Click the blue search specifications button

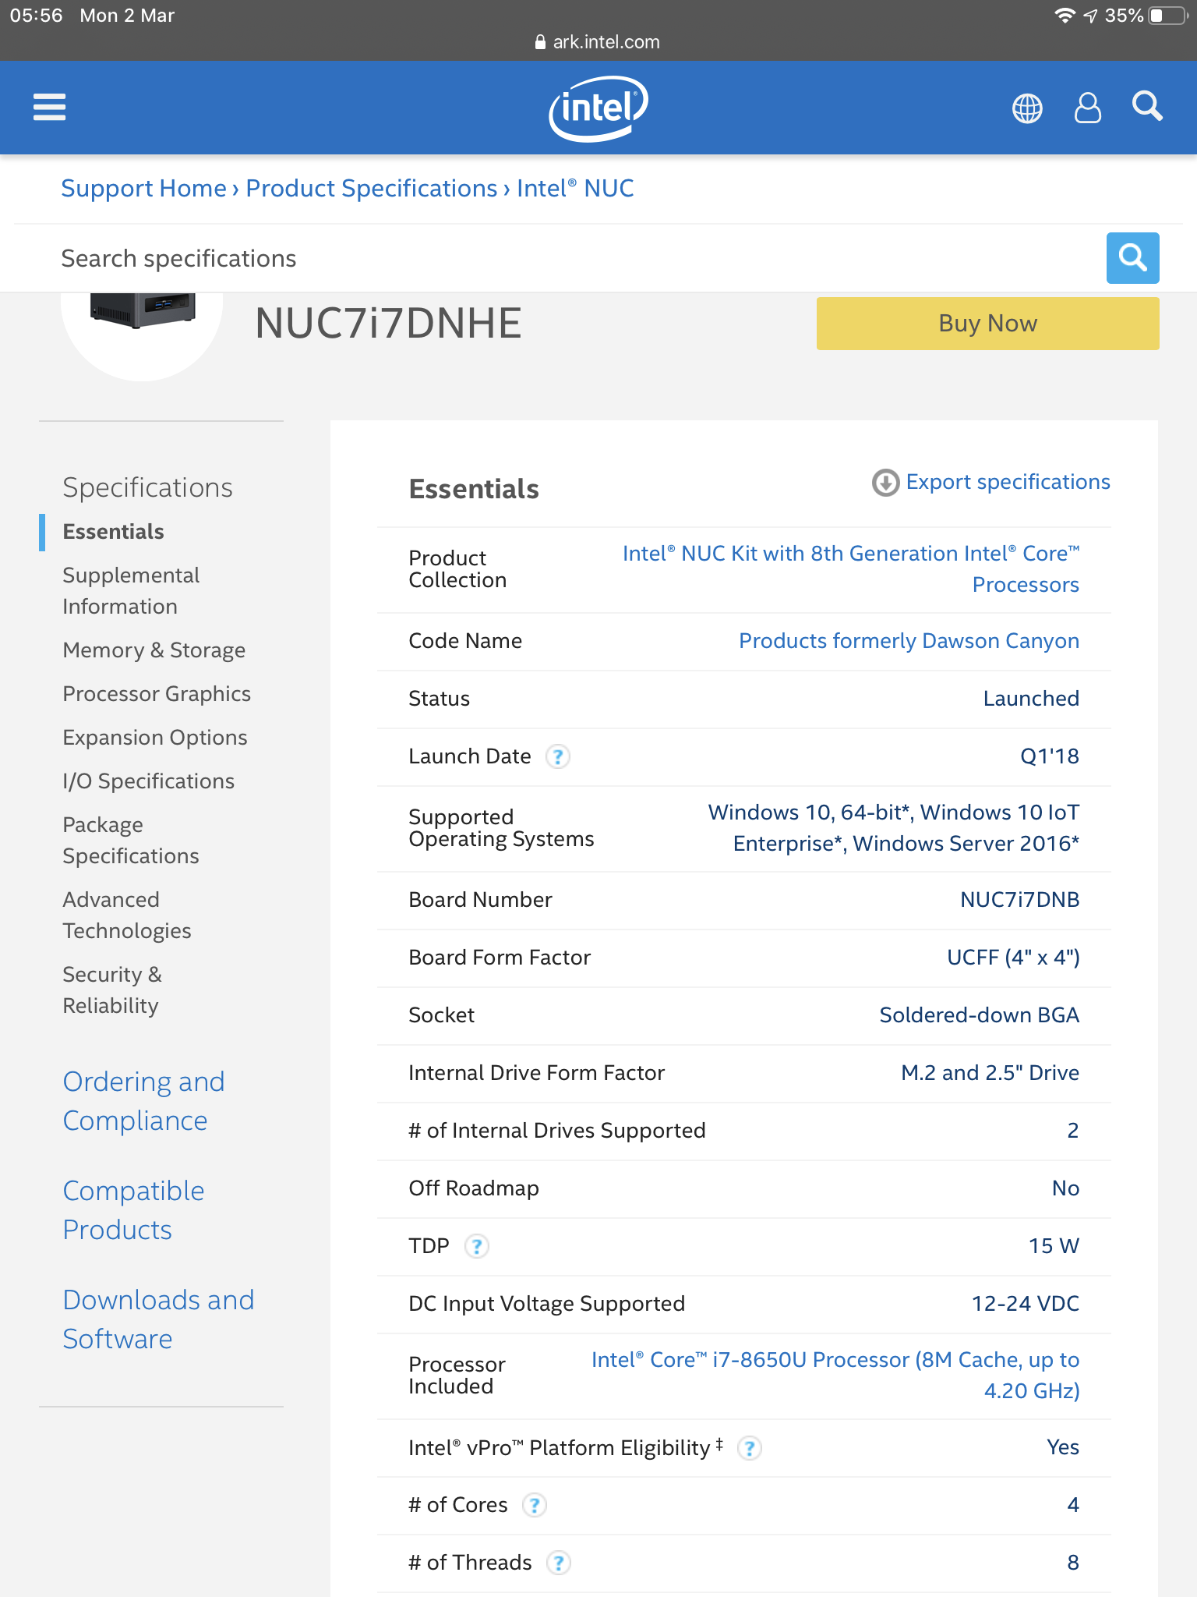[1132, 258]
